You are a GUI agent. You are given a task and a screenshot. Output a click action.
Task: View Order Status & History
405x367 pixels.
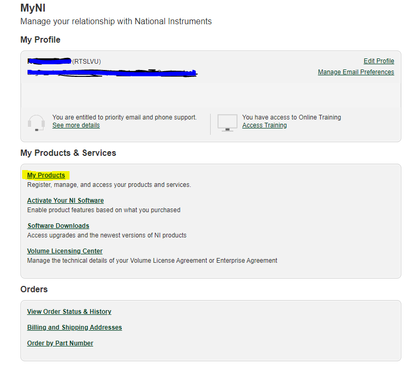click(x=69, y=312)
